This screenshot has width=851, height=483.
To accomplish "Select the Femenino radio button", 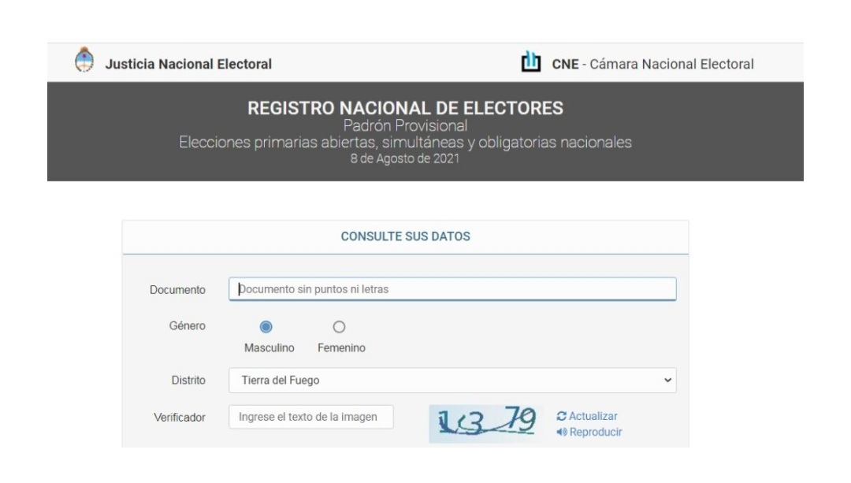I will [339, 327].
